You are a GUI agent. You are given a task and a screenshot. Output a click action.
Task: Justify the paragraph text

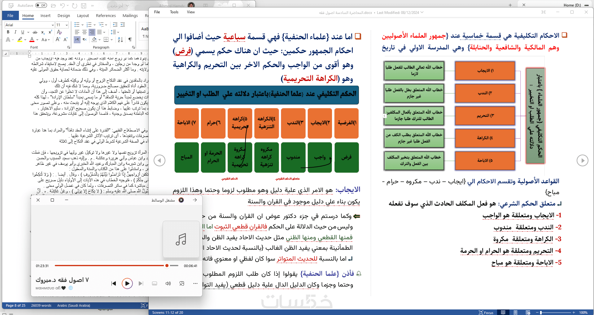click(99, 32)
